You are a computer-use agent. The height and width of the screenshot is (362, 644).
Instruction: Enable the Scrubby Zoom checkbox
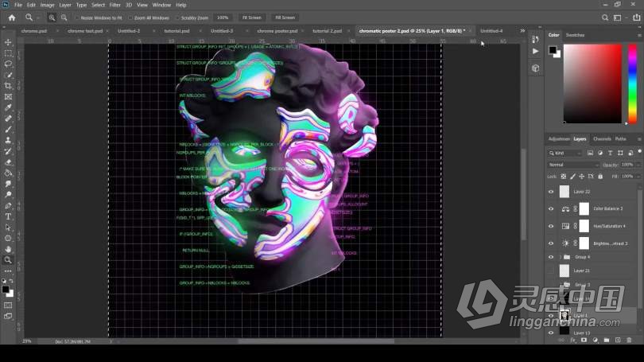pyautogui.click(x=177, y=17)
